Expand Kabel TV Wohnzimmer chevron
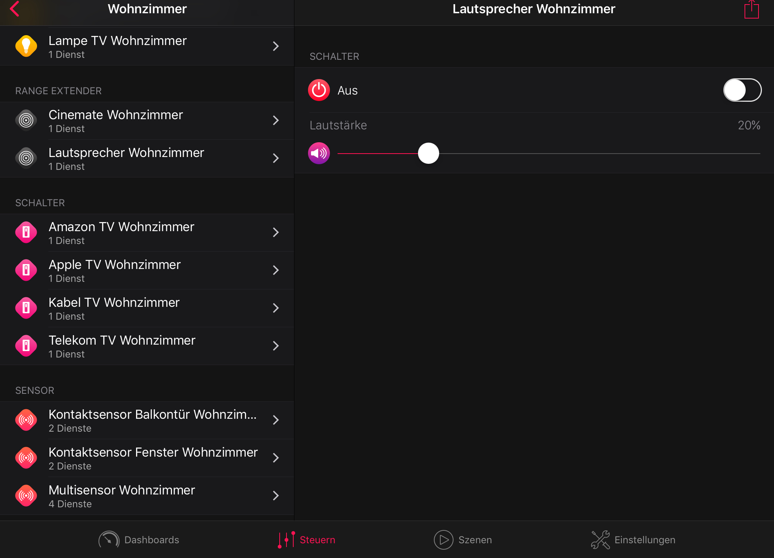 coord(276,308)
